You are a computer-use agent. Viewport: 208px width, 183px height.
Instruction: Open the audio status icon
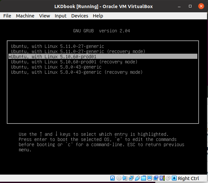coord(125,178)
